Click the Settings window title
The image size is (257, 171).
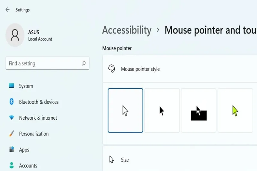coord(22,10)
